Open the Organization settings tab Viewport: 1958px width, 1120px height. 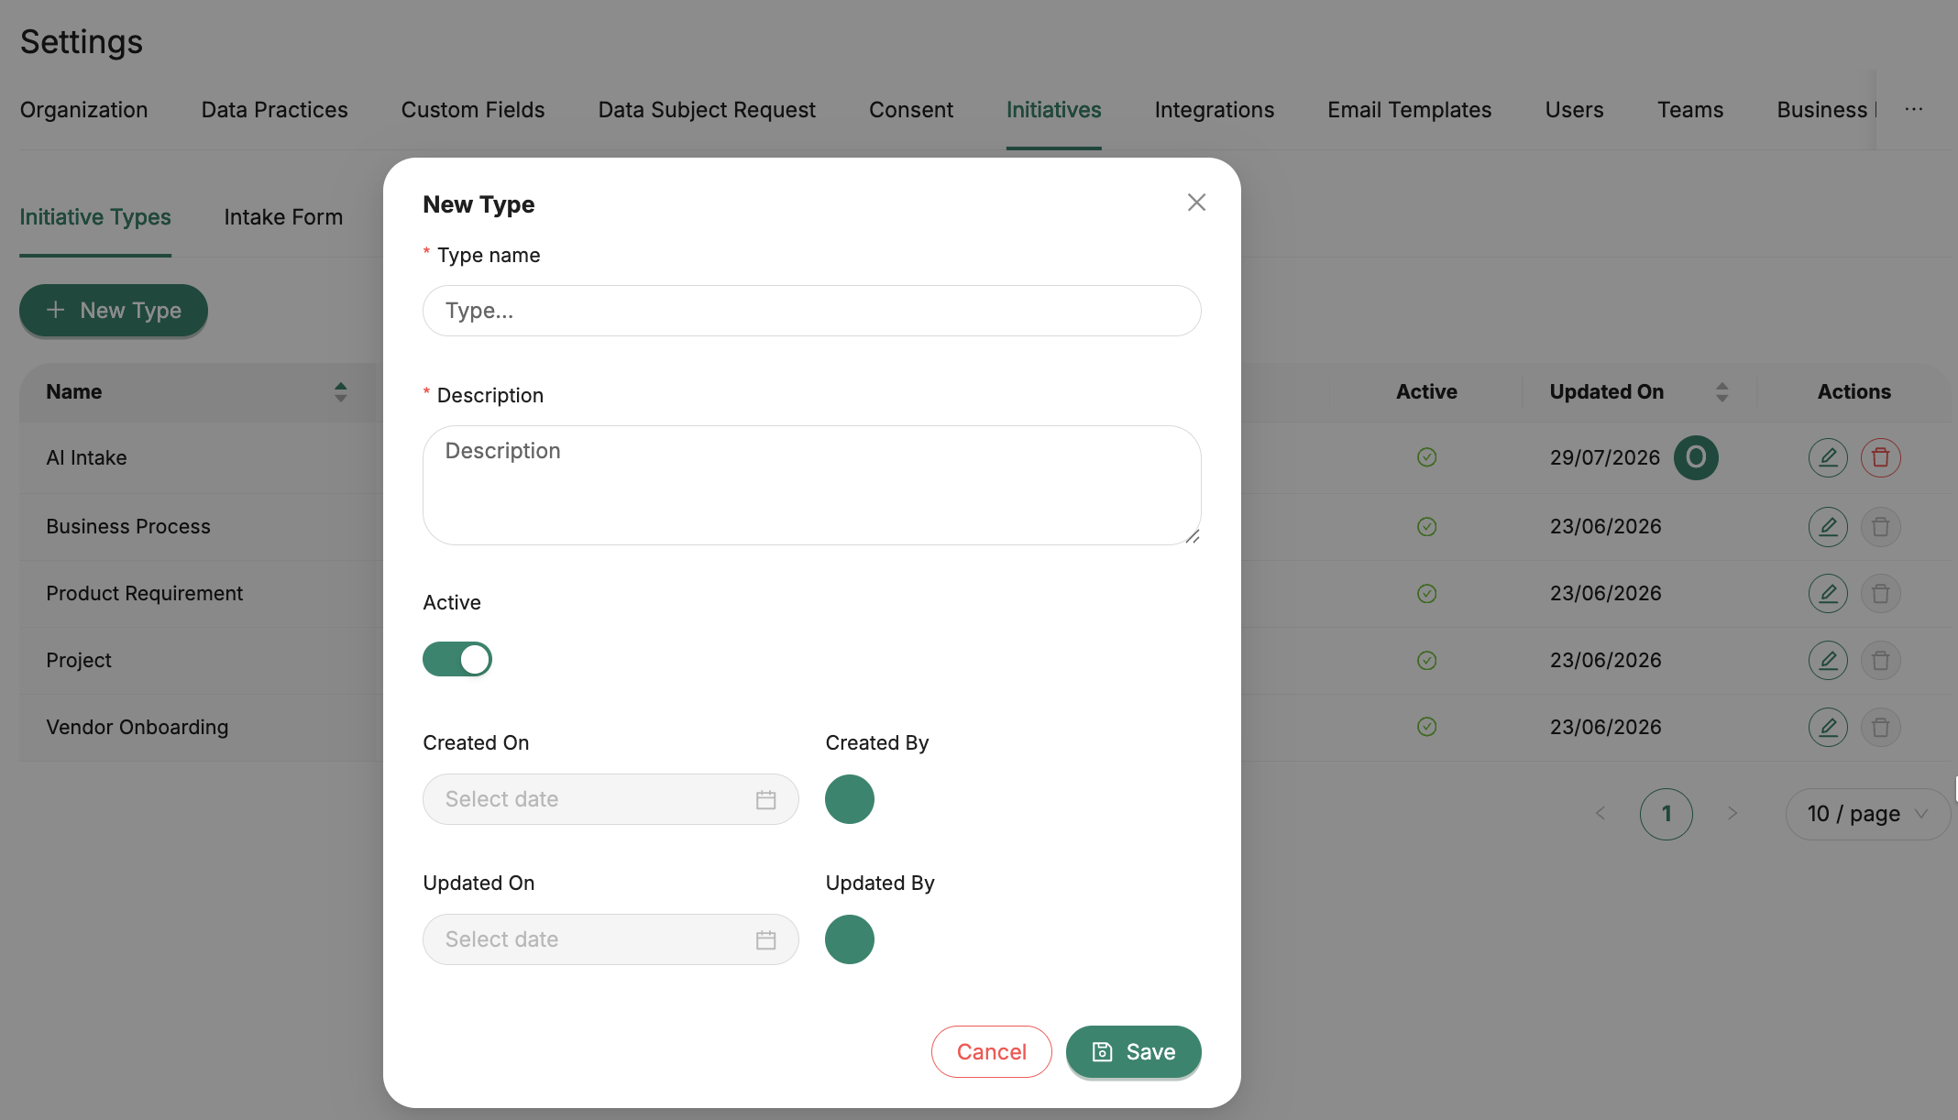(x=83, y=110)
